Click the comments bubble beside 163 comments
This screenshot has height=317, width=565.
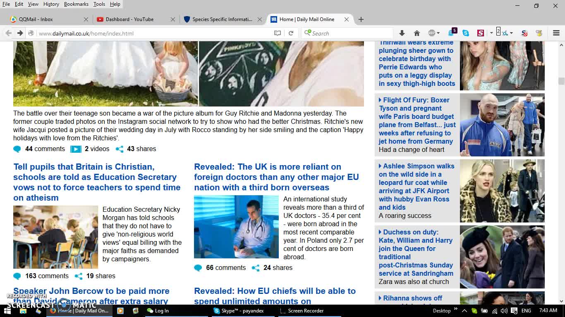[x=17, y=276]
